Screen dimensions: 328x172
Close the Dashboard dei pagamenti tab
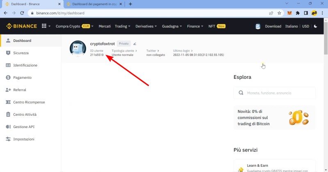121,4
